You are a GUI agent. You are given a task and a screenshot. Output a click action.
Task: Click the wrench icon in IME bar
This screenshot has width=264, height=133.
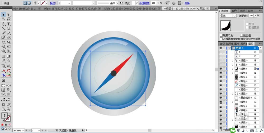click(x=261, y=131)
